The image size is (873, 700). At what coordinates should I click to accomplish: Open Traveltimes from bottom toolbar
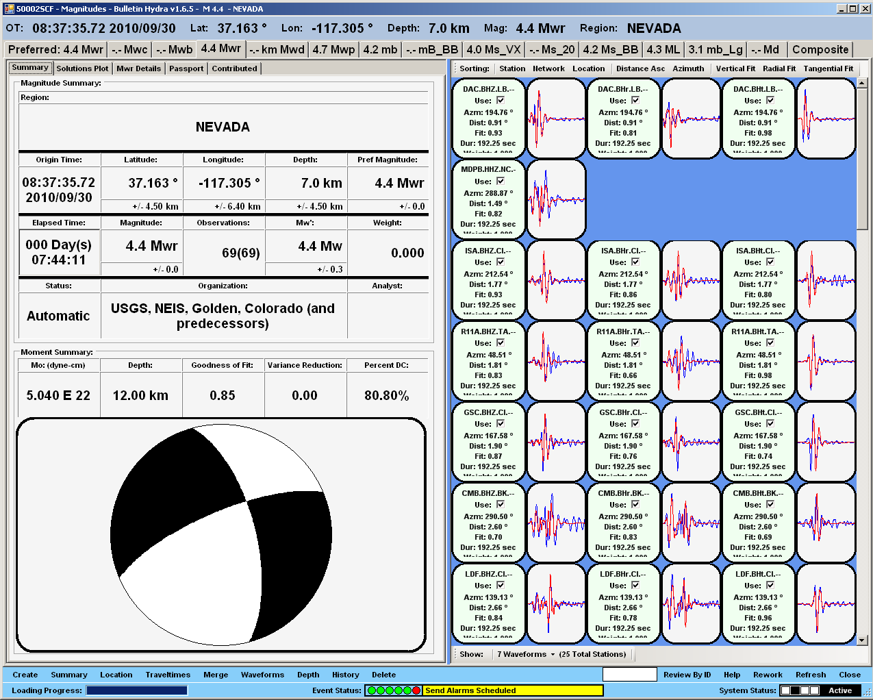tap(168, 675)
